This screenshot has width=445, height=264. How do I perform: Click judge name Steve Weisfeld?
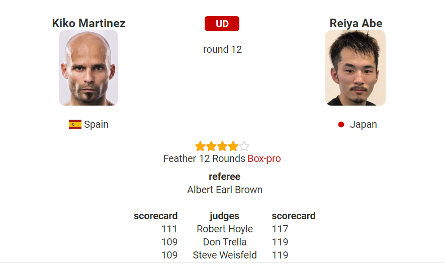[225, 255]
